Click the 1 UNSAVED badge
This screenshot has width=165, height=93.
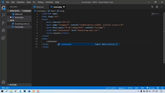pyautogui.click(x=27, y=11)
